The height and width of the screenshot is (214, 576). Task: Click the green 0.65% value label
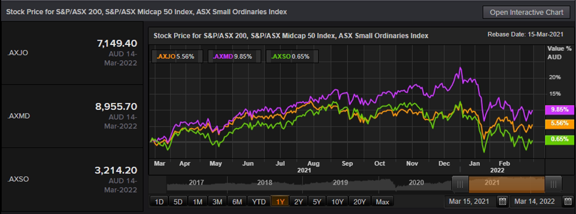point(560,139)
